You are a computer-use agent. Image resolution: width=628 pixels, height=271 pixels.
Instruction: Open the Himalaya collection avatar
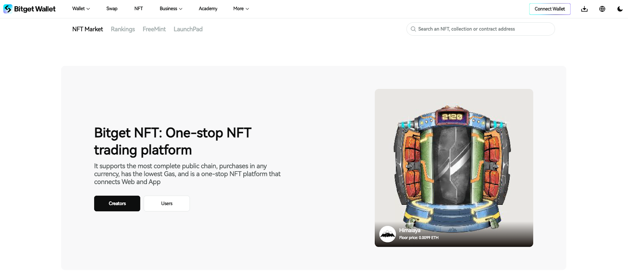pyautogui.click(x=387, y=234)
